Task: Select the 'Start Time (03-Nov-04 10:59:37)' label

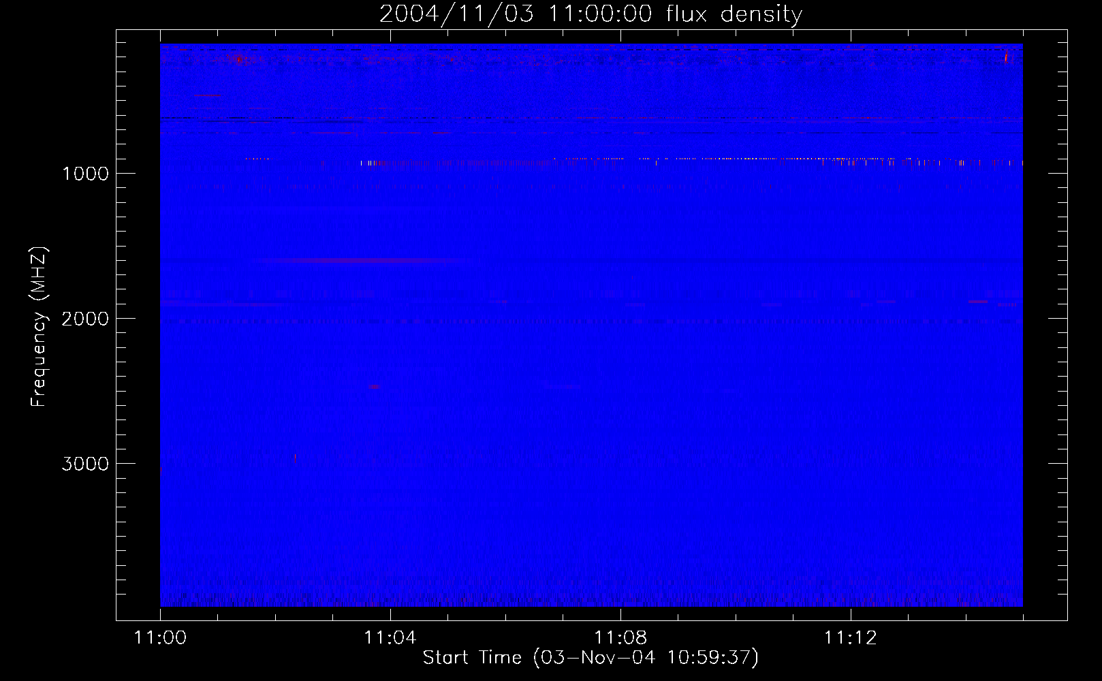Action: click(591, 658)
